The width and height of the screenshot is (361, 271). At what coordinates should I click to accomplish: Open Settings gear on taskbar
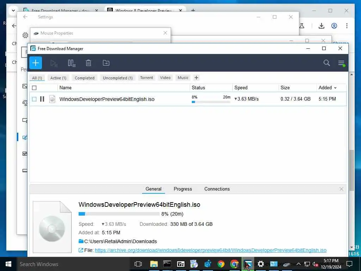click(261, 264)
